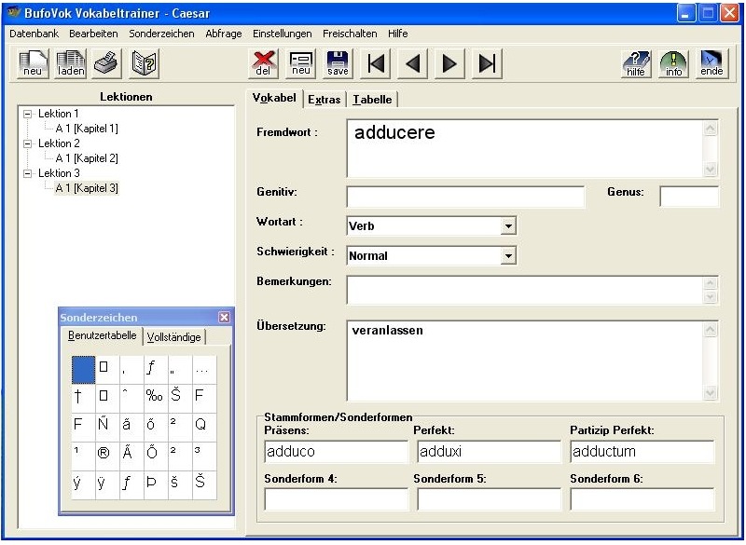
Task: Open the Bearbeiten menu
Action: [x=93, y=34]
